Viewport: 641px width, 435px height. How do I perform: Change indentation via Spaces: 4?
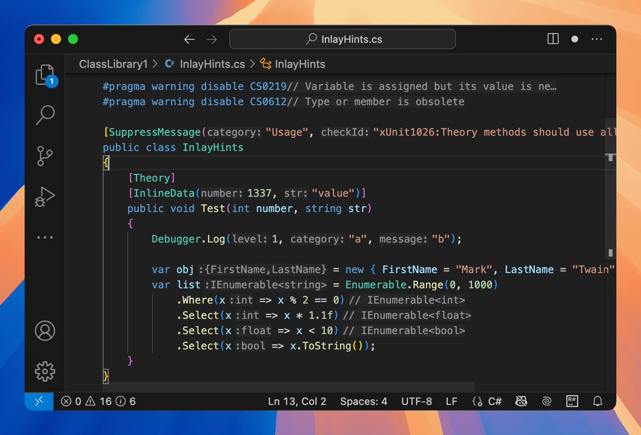click(x=364, y=401)
